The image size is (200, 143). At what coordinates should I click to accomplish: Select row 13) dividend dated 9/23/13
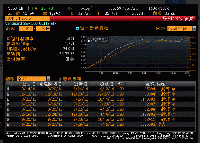(100, 99)
